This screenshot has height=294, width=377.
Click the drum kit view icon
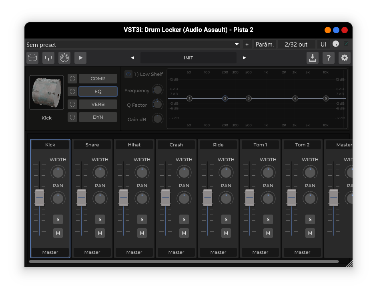[32, 58]
